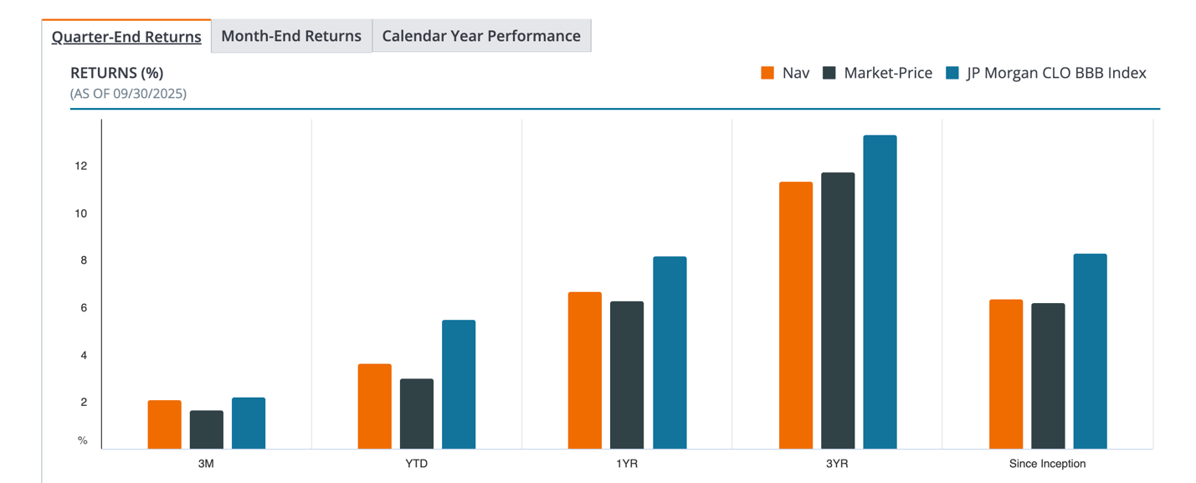Click the Since Inception Nav bar

click(x=1006, y=374)
